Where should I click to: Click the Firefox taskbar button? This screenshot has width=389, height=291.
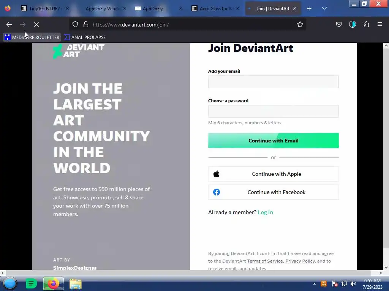53,283
